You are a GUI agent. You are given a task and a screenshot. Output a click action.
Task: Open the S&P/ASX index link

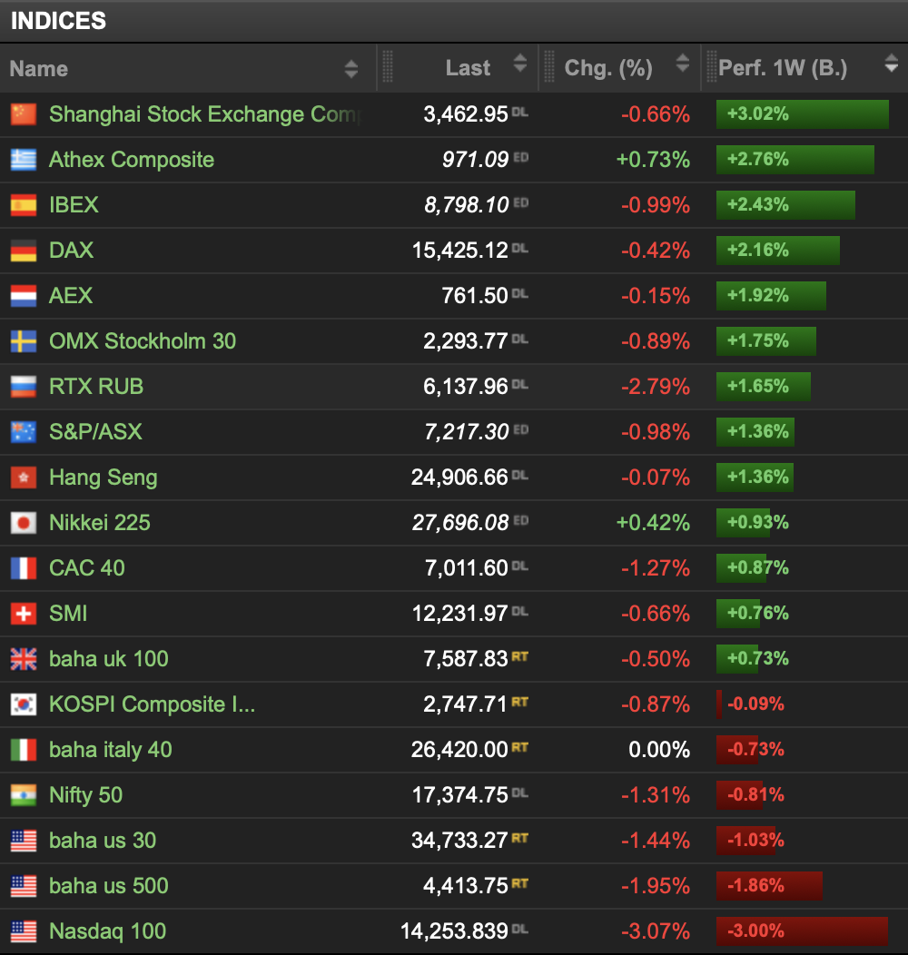[95, 432]
